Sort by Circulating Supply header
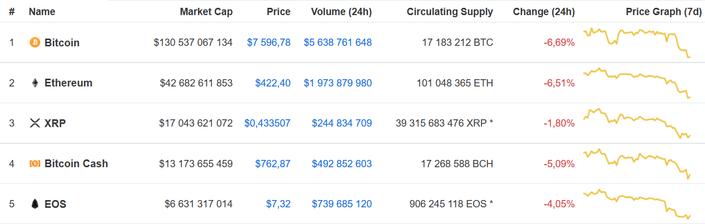Image resolution: width=705 pixels, height=224 pixels. 450,11
